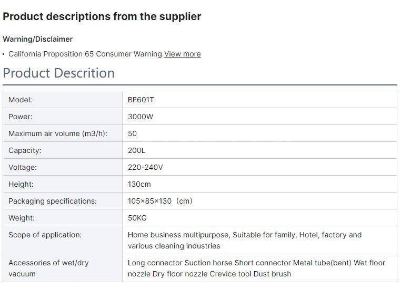This screenshot has height=288, width=401.
Task: Open the Proposition 65 View more link
Action: [182, 54]
